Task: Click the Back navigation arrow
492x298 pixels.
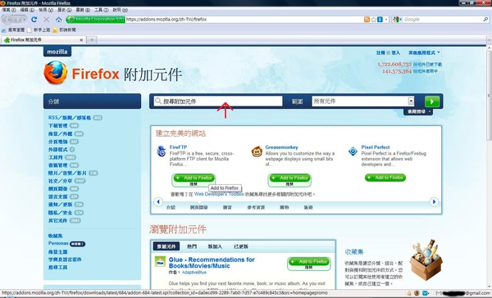Action: (8, 20)
